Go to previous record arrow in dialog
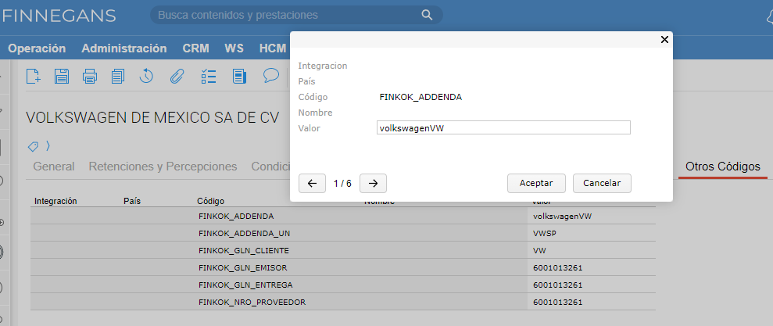The image size is (773, 326). tap(312, 183)
